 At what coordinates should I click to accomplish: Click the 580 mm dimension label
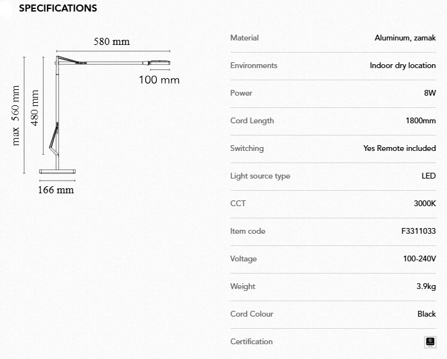pos(112,42)
